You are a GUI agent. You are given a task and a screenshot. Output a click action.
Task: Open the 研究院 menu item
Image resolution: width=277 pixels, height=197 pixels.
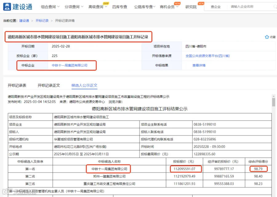[191, 7]
